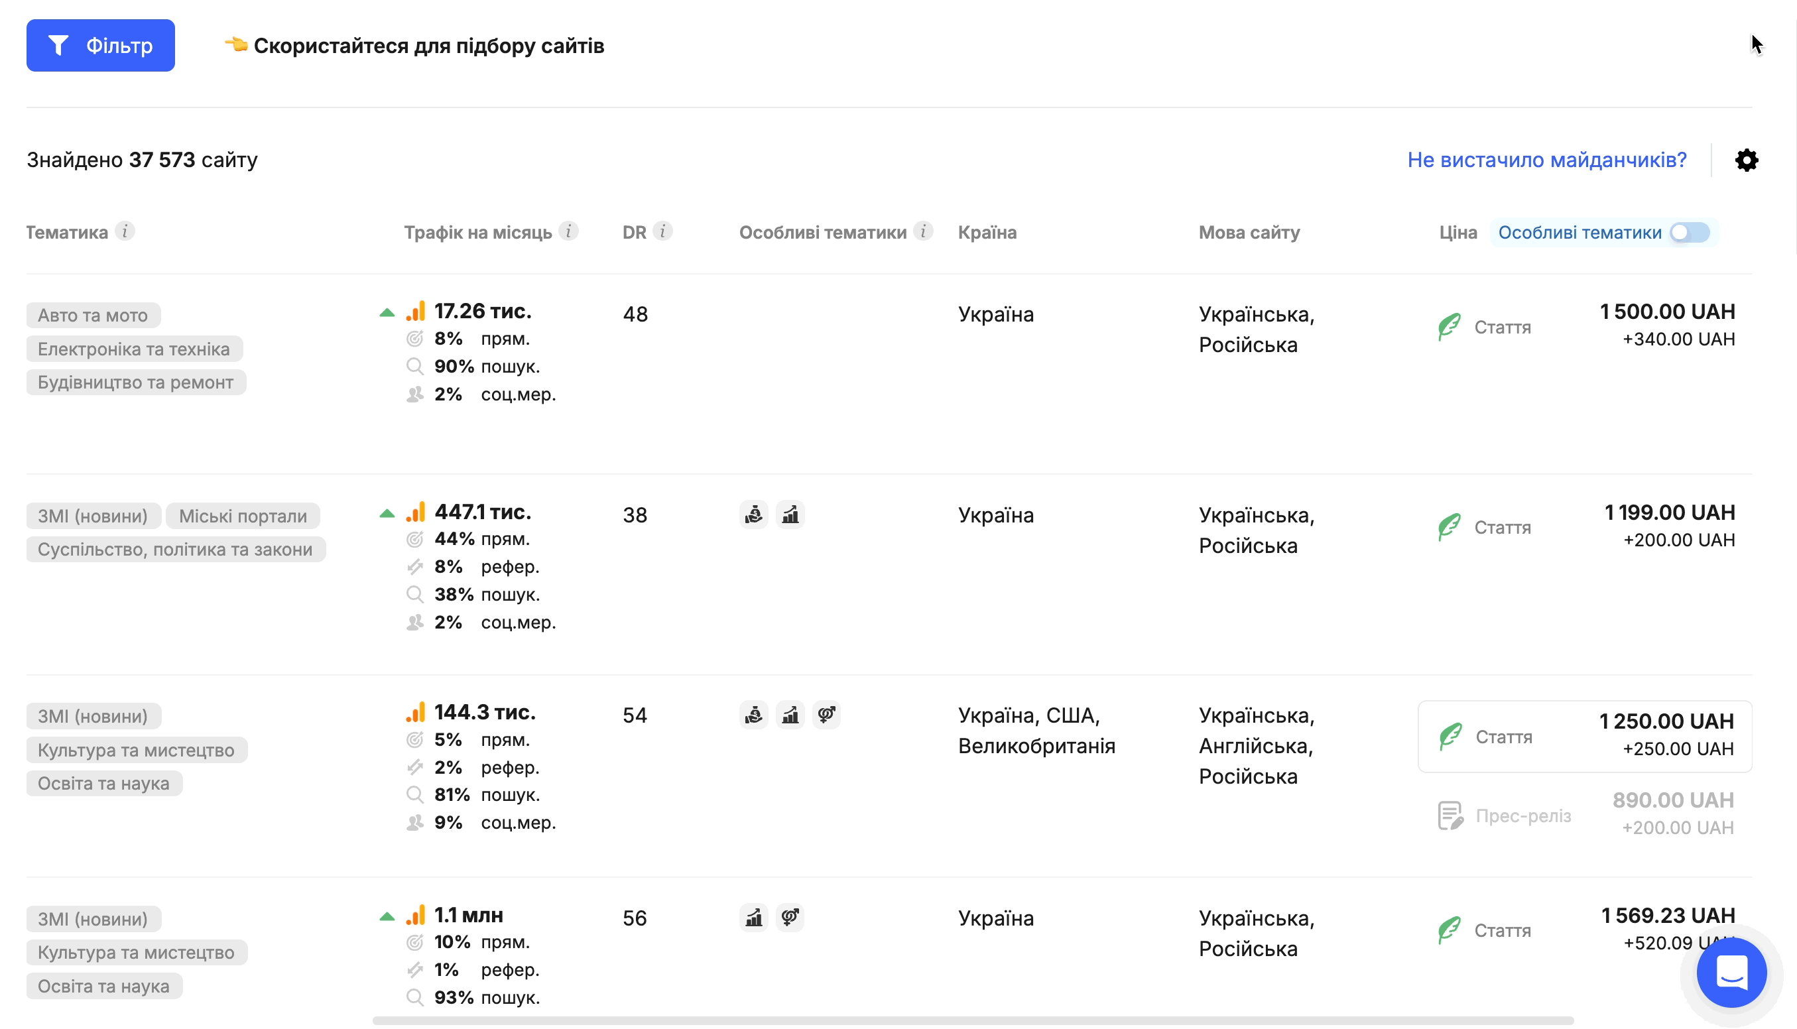Select the Прес-реліз option priced 890.00 UAH
The image size is (1797, 1029).
pyautogui.click(x=1584, y=815)
